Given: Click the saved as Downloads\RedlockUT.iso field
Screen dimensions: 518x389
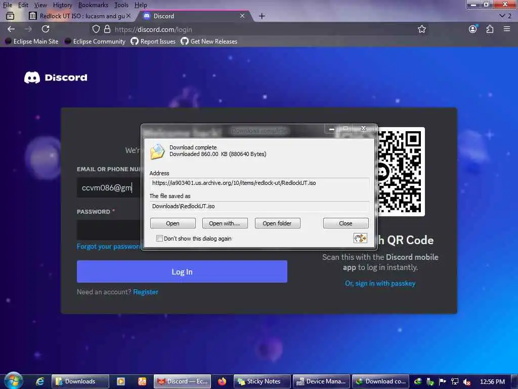Looking at the screenshot, I should click(x=260, y=206).
